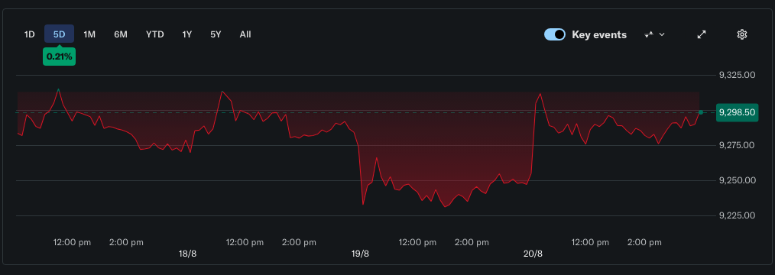Screen dimensions: 775x275
Task: Click the Key events label text
Action: 599,34
